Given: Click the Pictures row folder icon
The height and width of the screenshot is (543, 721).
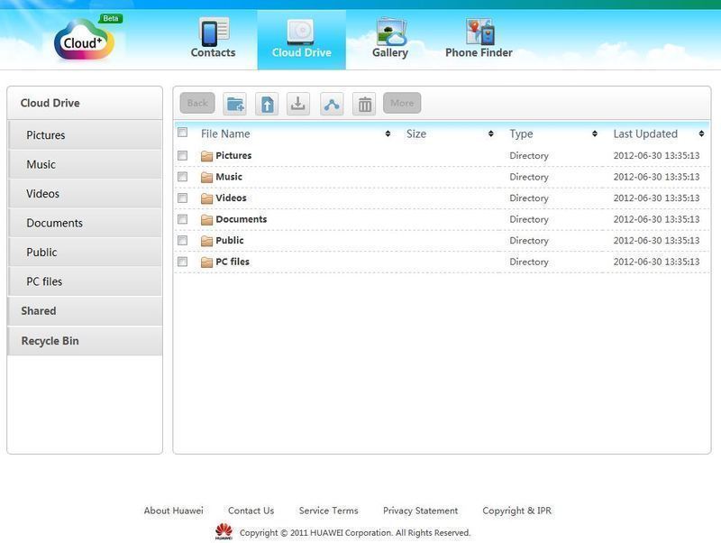Looking at the screenshot, I should (207, 156).
